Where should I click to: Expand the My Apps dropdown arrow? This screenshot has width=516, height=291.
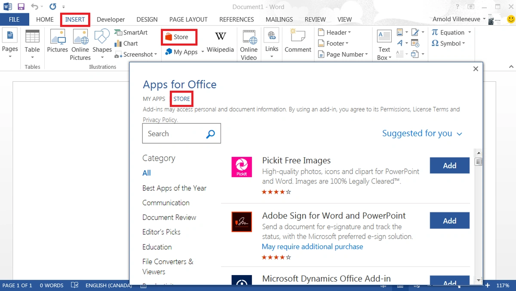point(203,52)
